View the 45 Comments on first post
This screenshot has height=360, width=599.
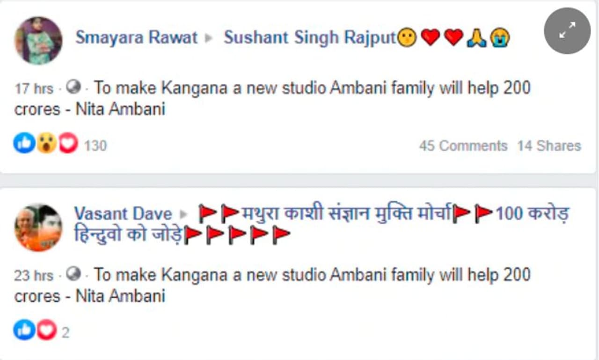[x=463, y=146]
